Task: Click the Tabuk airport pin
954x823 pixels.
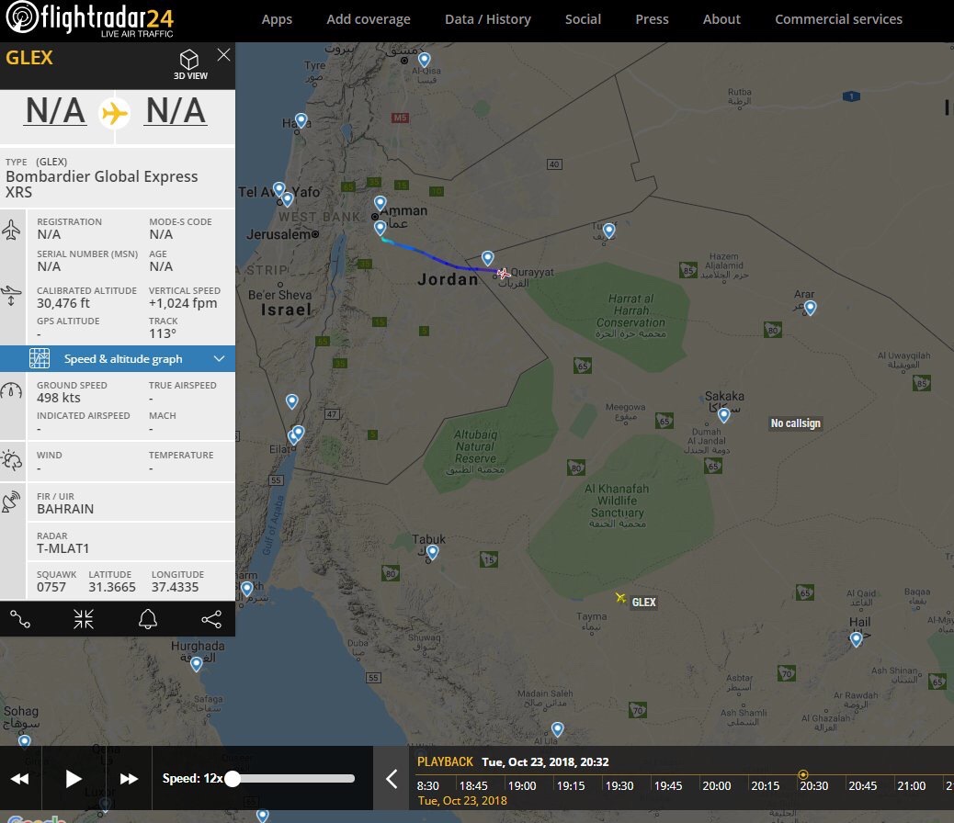Action: point(433,552)
